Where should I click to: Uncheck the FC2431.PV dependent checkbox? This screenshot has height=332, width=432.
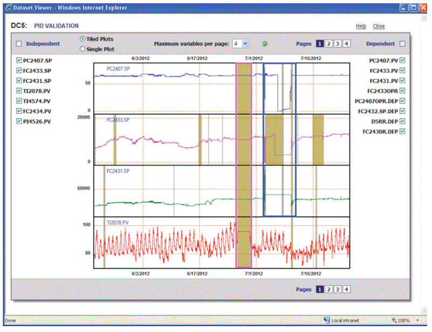point(402,81)
